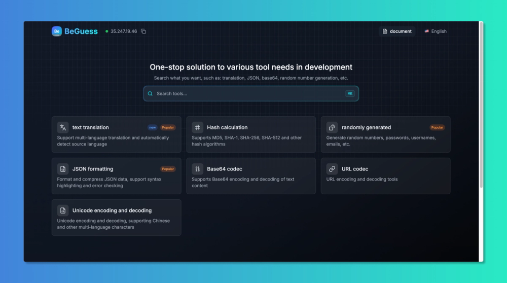Click the URL encoding and decoding tools text
The width and height of the screenshot is (507, 283).
coord(362,179)
